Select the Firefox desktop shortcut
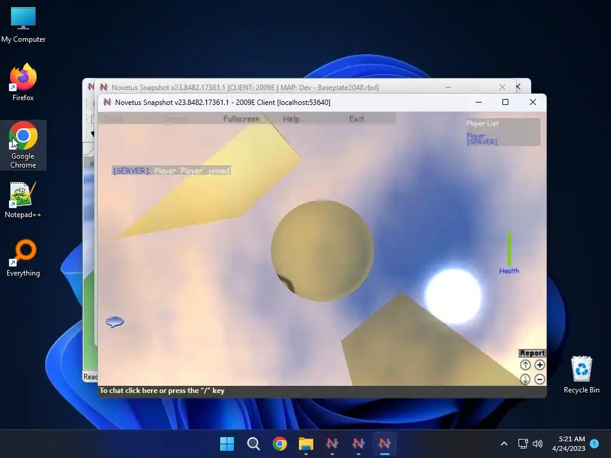611x458 pixels. point(23,82)
